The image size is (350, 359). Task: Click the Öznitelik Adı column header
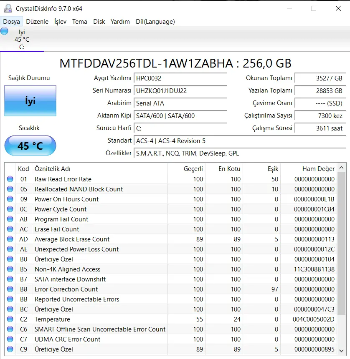click(100, 169)
